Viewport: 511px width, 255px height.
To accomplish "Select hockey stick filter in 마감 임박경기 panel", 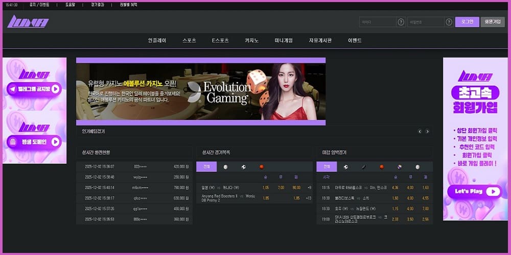I will coord(364,167).
